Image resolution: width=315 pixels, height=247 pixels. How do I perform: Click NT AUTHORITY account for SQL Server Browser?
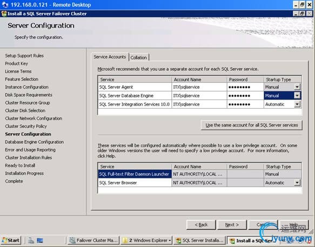(199, 183)
